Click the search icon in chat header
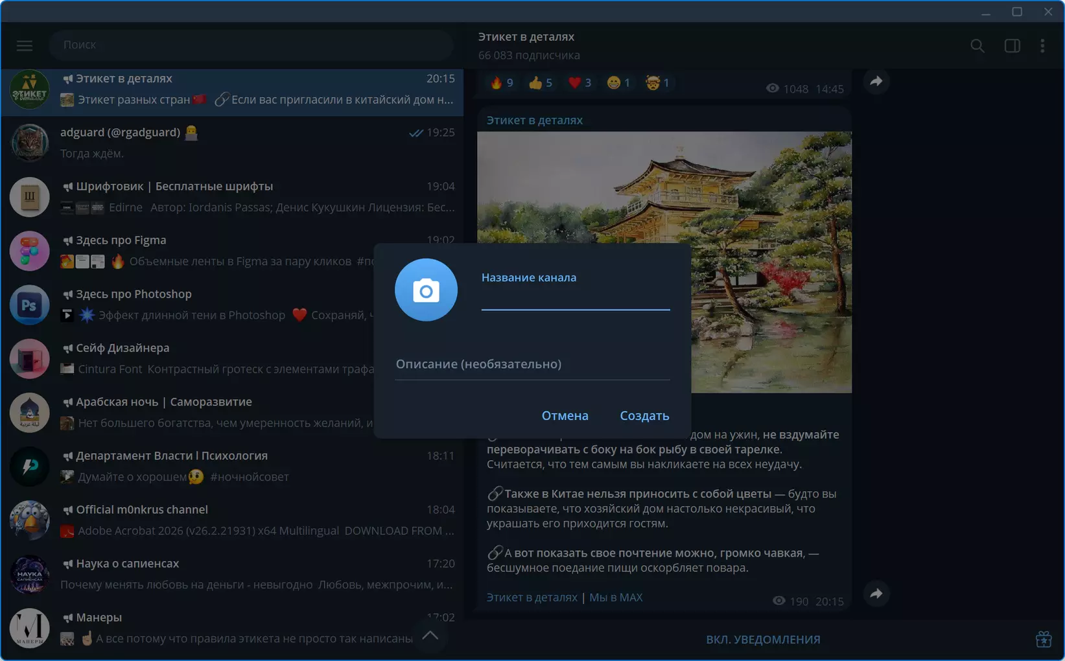This screenshot has height=661, width=1065. click(x=977, y=45)
